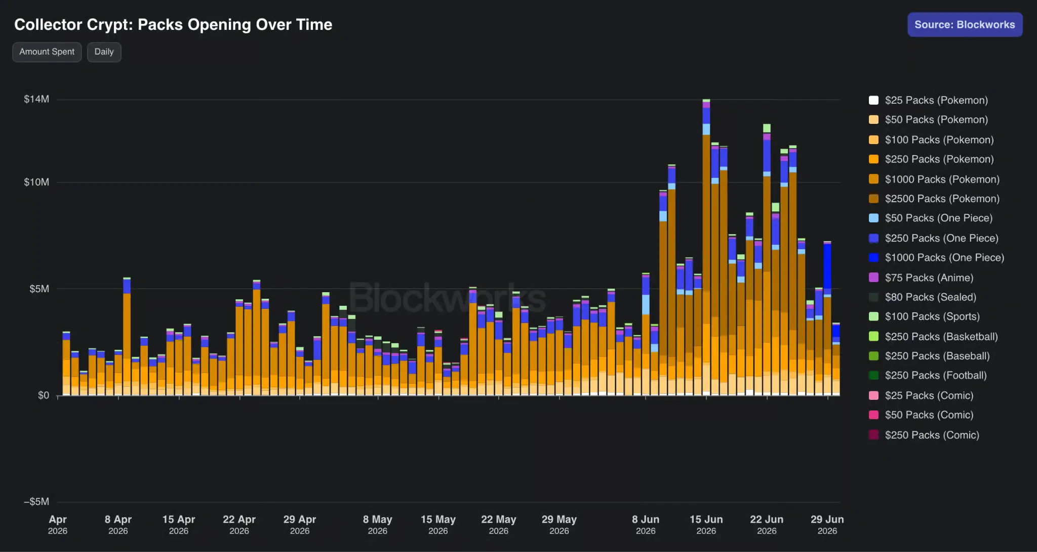This screenshot has height=552, width=1037.
Task: Toggle the $50 Packs (Pokemon) legend label
Action: point(936,120)
